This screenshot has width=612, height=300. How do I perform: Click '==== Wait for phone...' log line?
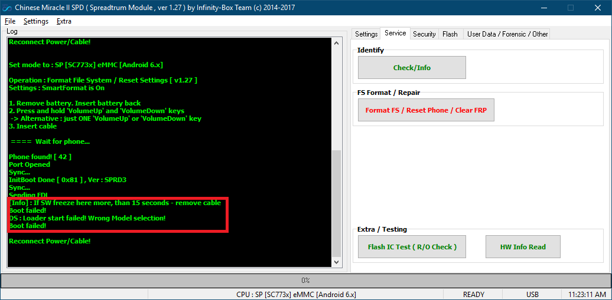tap(50, 142)
